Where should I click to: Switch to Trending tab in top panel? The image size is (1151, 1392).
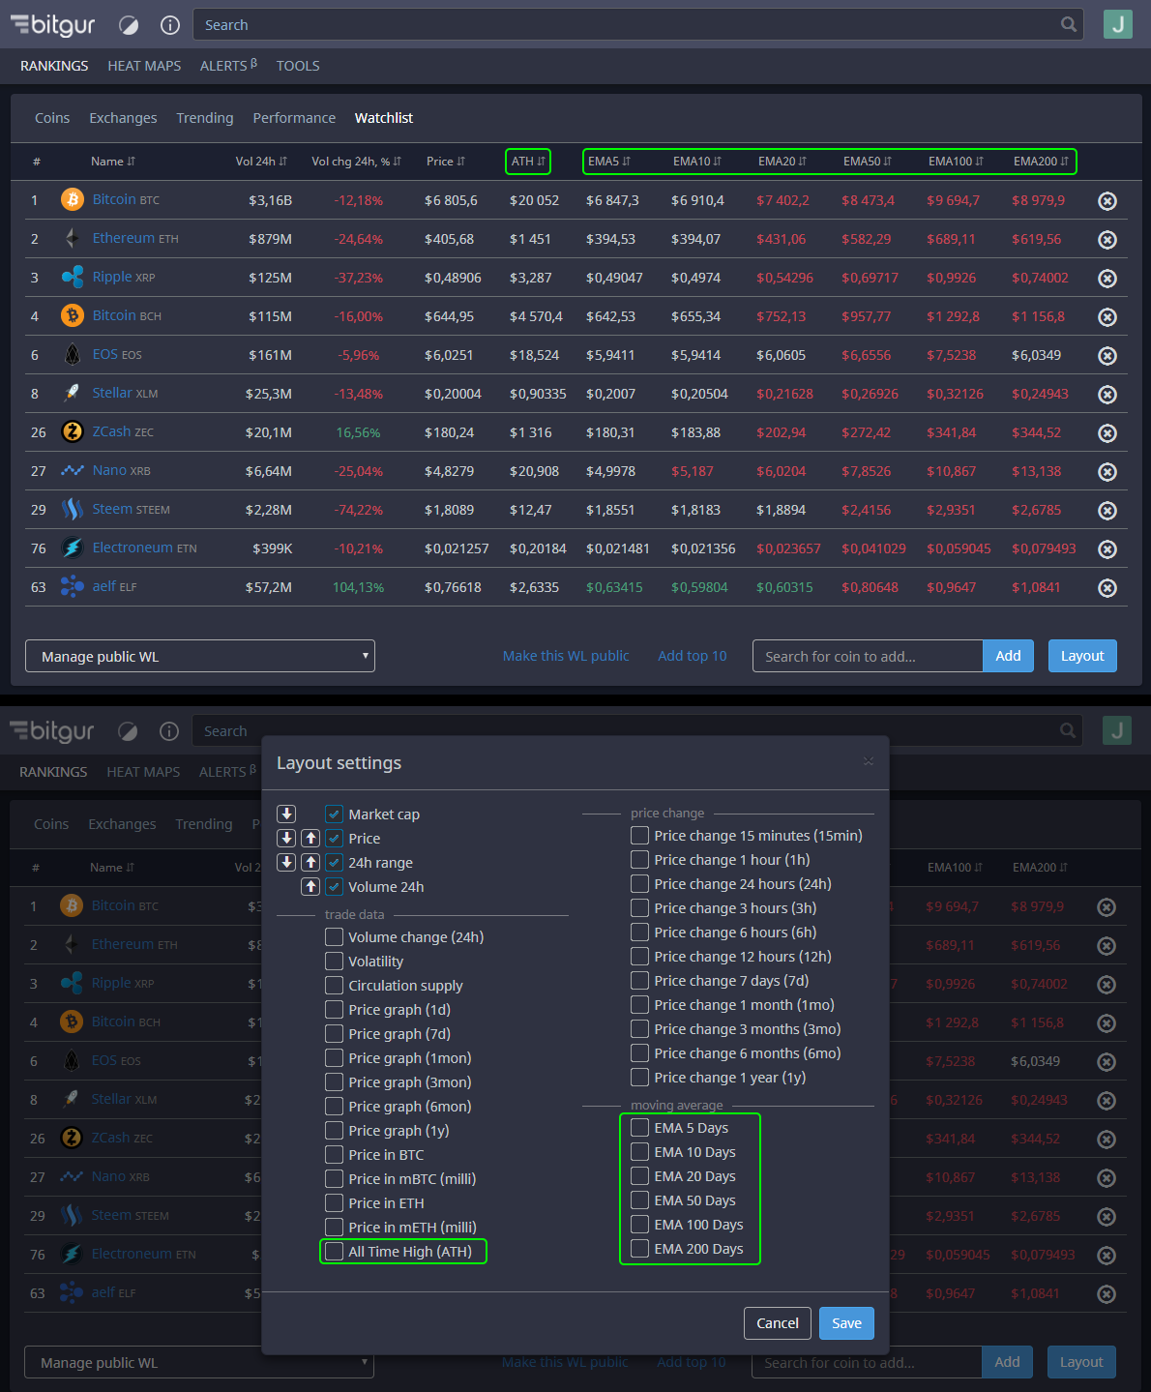[x=205, y=118]
